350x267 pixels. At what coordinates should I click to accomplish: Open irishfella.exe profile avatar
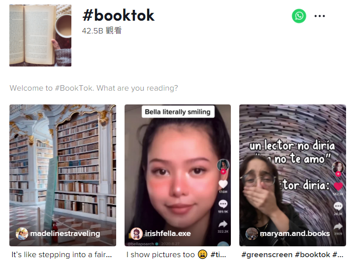[x=136, y=234]
